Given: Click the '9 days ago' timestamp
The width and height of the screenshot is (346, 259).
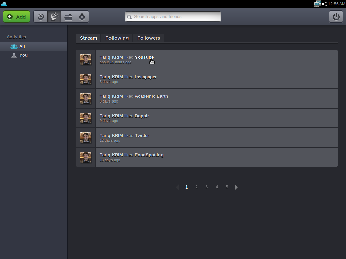Looking at the screenshot, I should [x=109, y=121].
